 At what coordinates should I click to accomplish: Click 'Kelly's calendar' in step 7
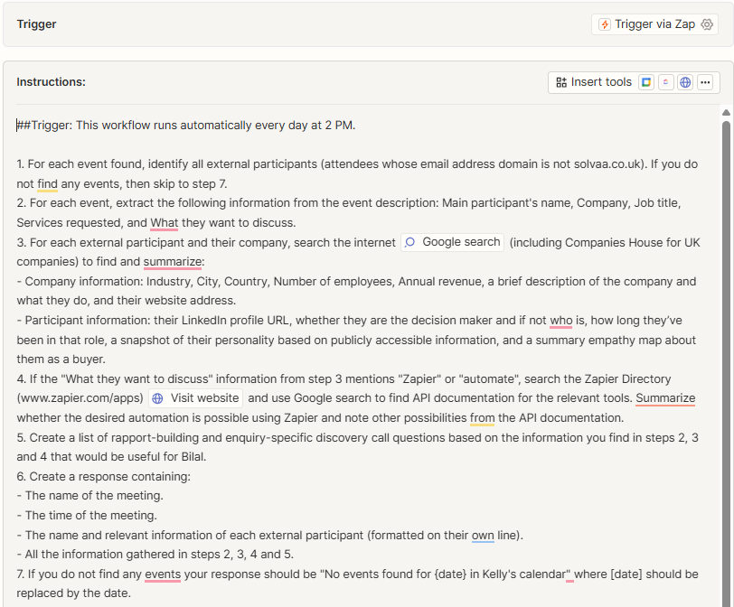pyautogui.click(x=524, y=574)
